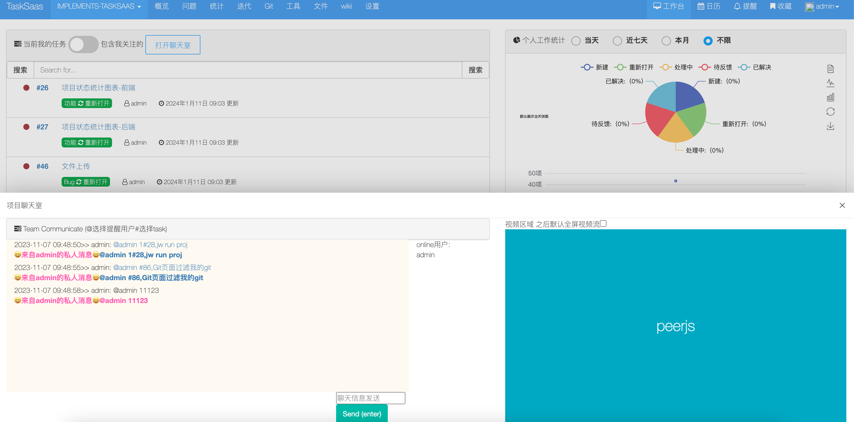The height and width of the screenshot is (422, 854).
Task: Download chart as image icon
Action: click(830, 126)
